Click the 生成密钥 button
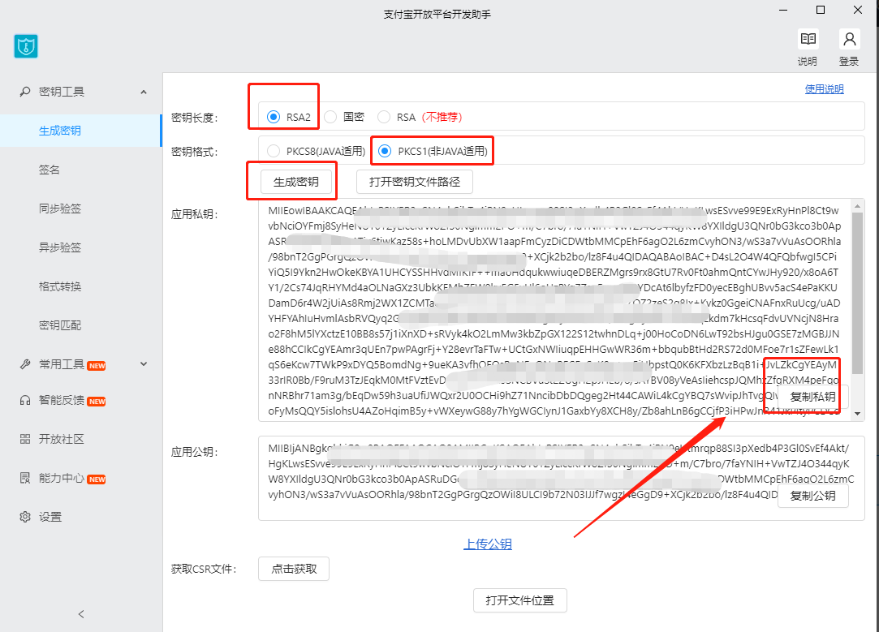This screenshot has width=879, height=632. tap(296, 182)
